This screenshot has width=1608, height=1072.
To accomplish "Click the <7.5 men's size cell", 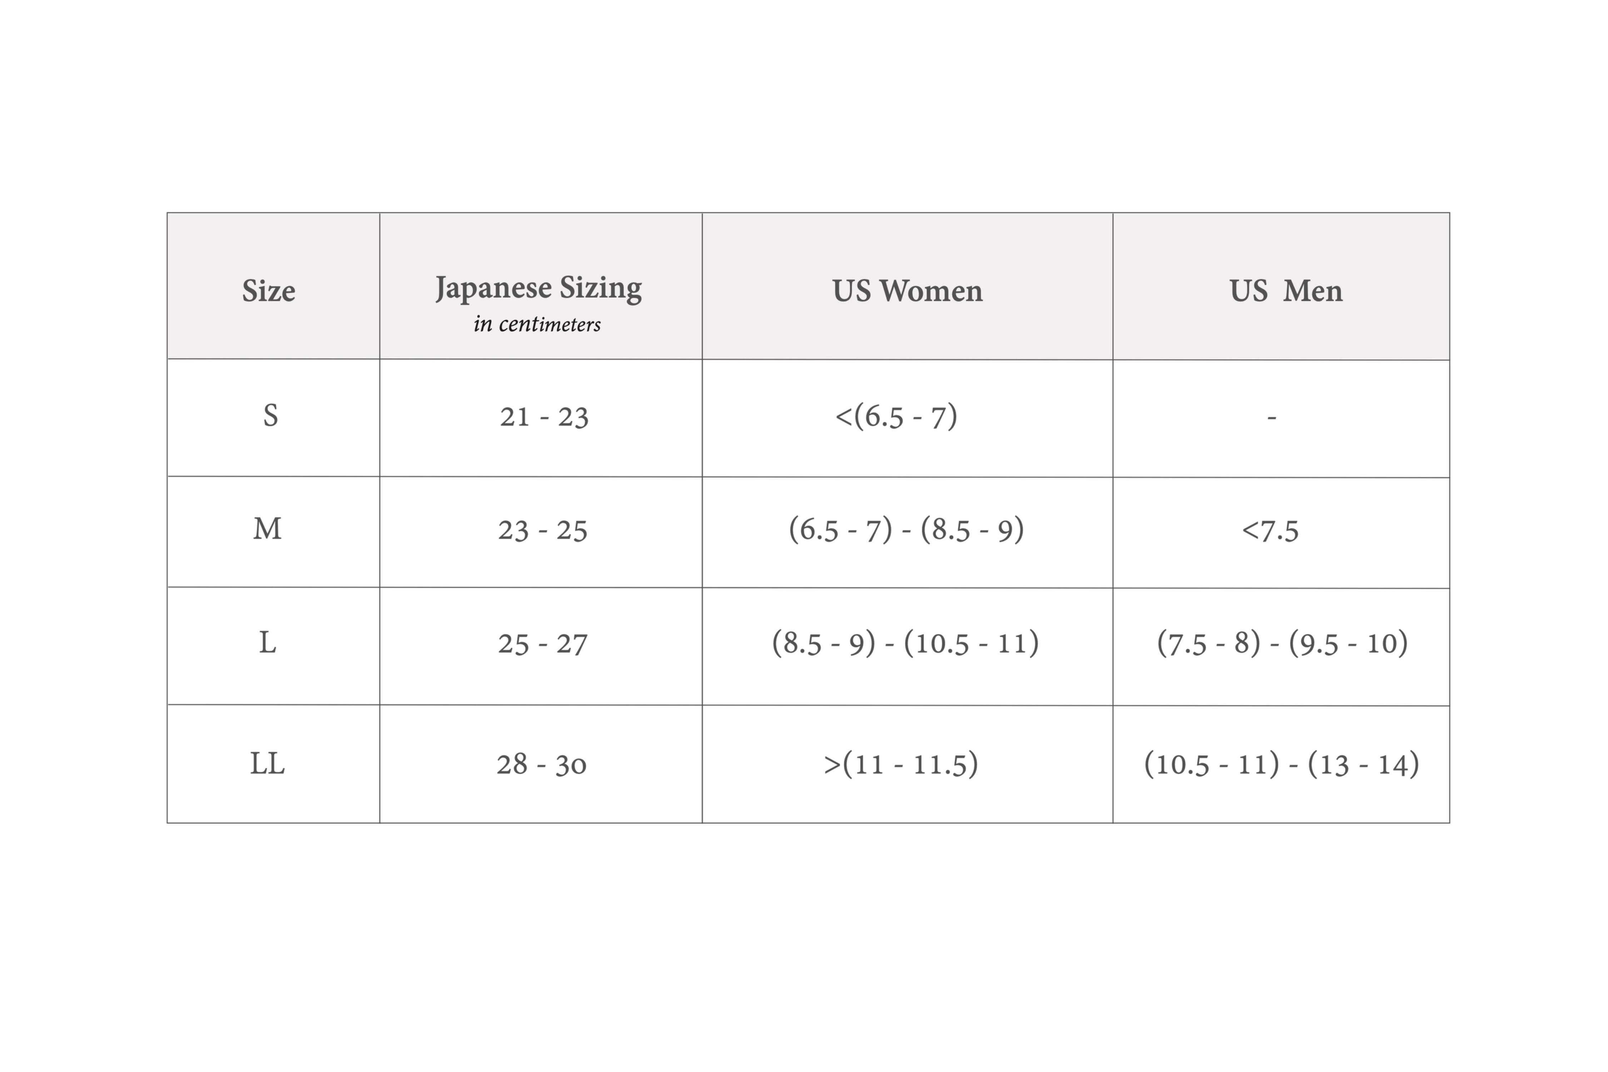I will 1270,531.
